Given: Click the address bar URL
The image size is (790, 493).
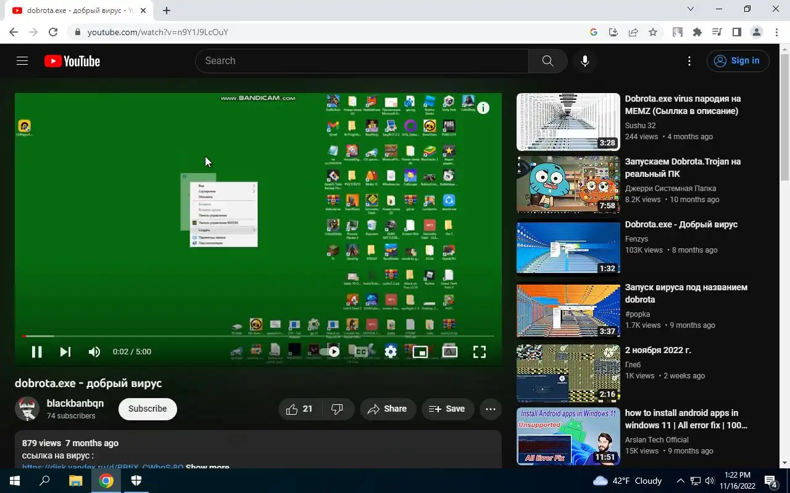Looking at the screenshot, I should click(x=158, y=32).
